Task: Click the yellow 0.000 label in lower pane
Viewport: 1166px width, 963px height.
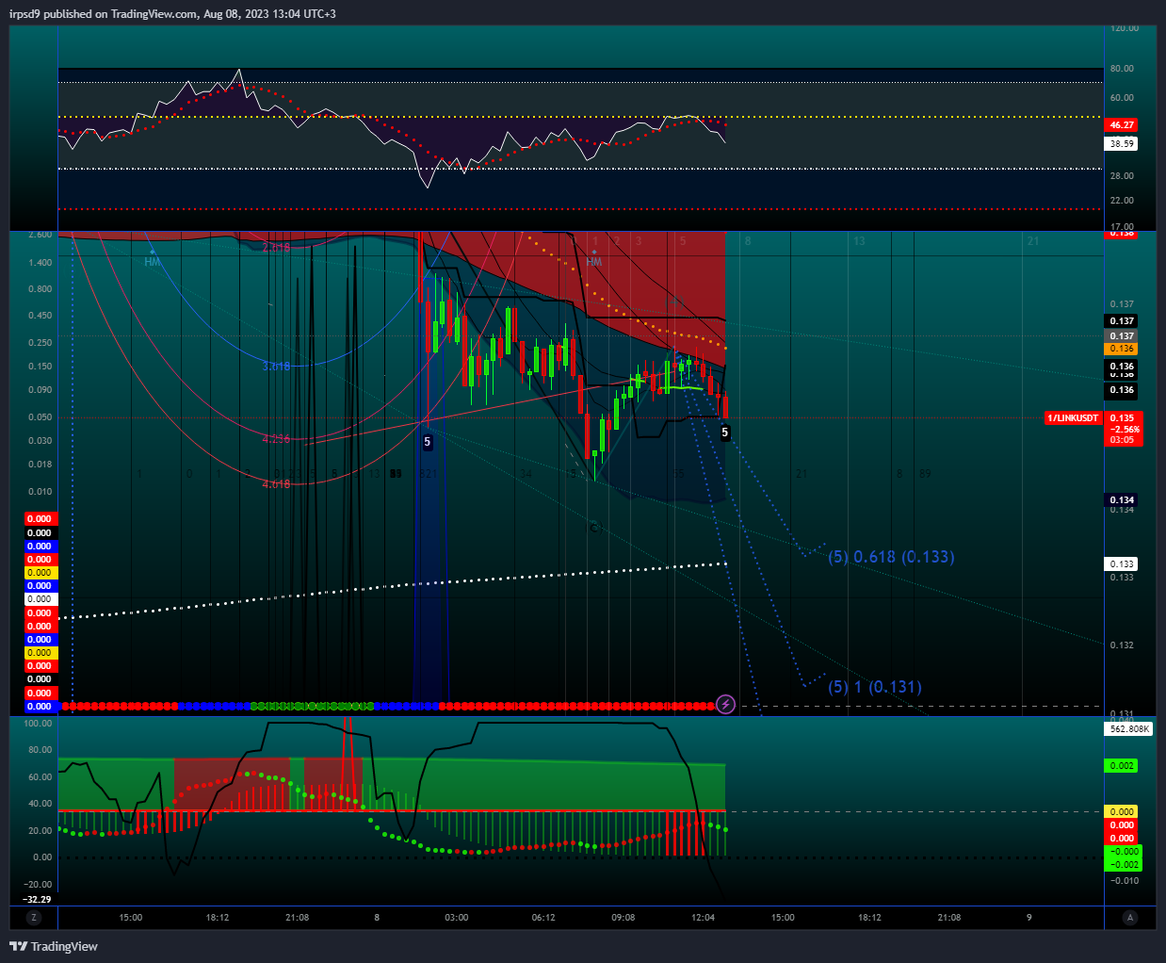Action: (x=1122, y=811)
